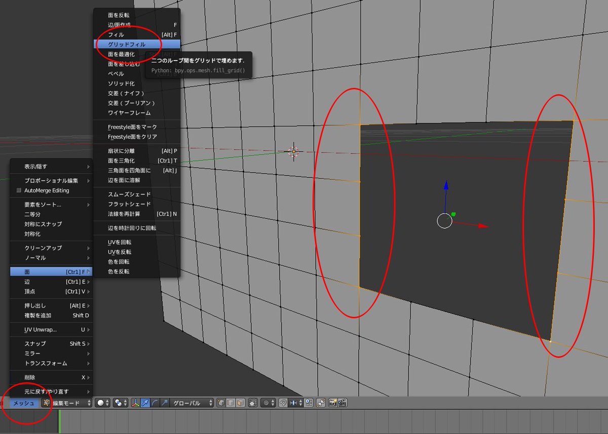
Task: Click the snap target grid icon
Action: (308, 403)
